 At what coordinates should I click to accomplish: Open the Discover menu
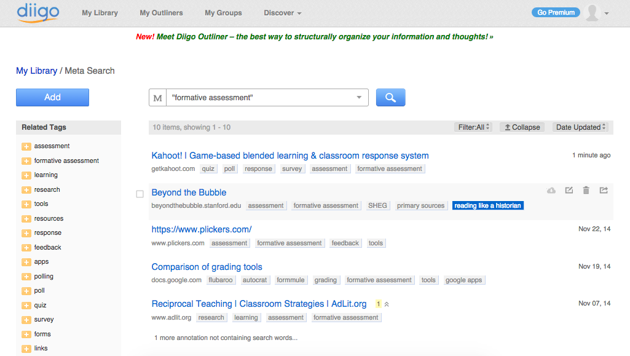tap(282, 13)
